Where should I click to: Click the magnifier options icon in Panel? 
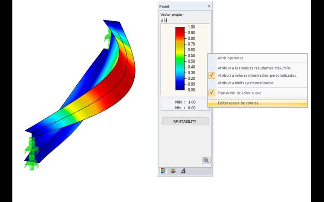click(206, 160)
